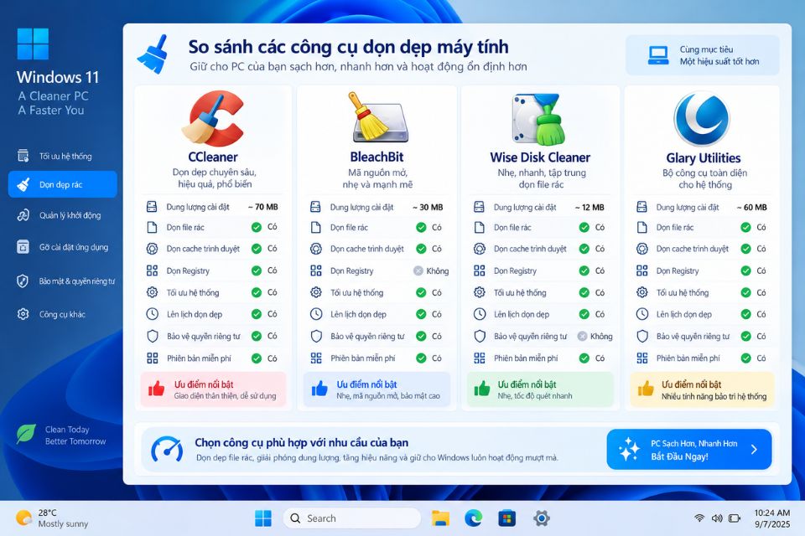The height and width of the screenshot is (536, 805).
Task: Click the ~ 60 MB value
Action: 751,207
